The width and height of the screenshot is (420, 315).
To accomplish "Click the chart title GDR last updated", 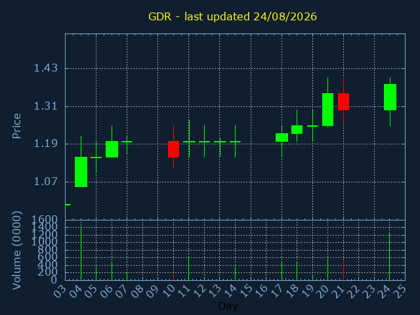I will [x=232, y=16].
